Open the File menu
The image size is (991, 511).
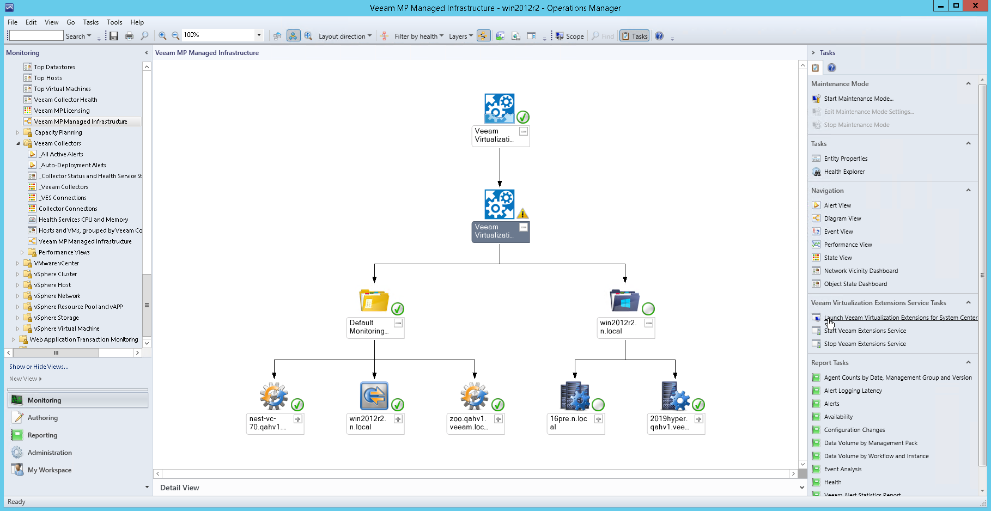(x=13, y=22)
